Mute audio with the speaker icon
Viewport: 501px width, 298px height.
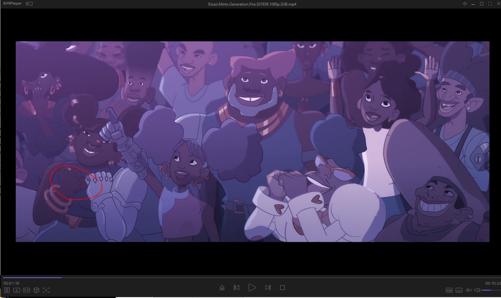tap(477, 290)
